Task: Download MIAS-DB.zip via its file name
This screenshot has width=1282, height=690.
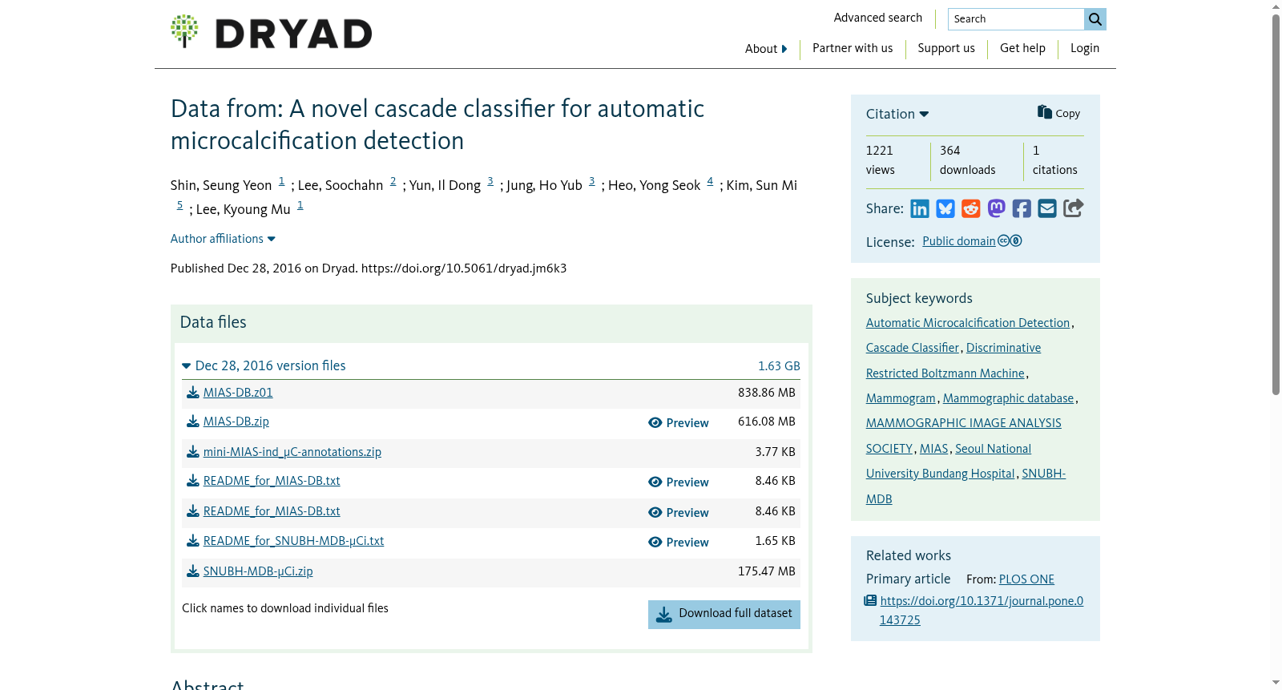Action: coord(236,422)
